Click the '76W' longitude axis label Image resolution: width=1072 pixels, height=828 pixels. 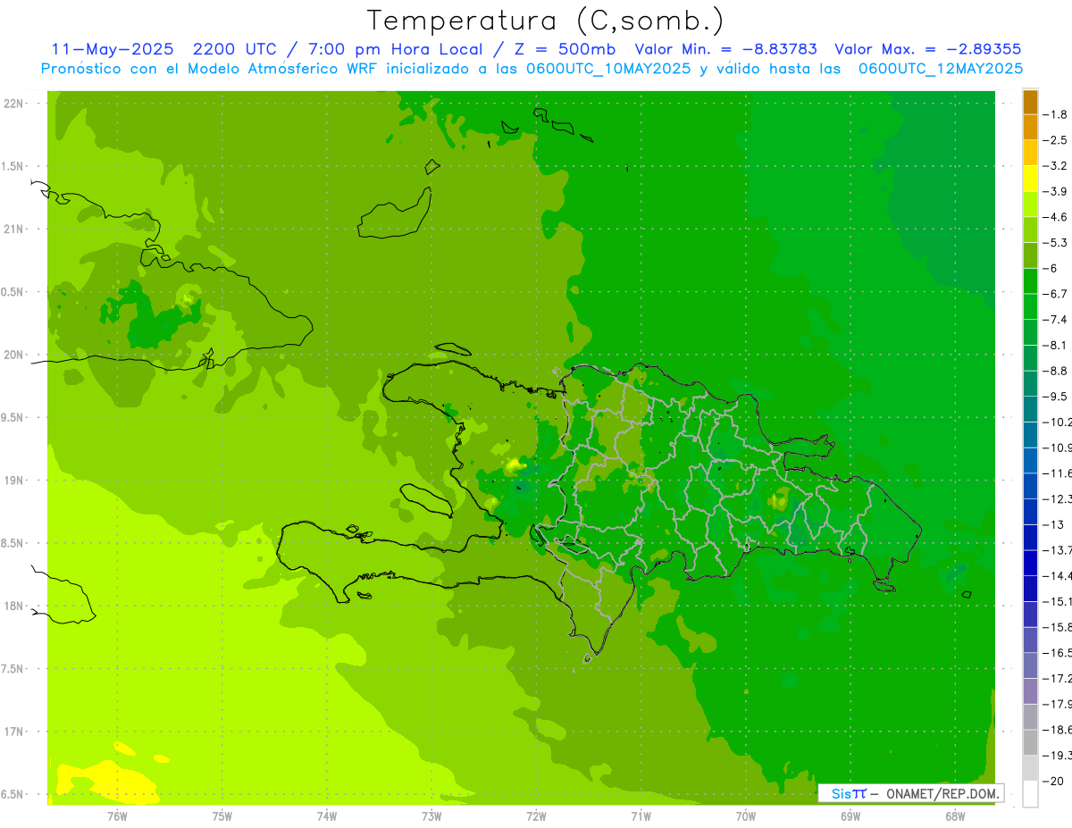pyautogui.click(x=117, y=815)
